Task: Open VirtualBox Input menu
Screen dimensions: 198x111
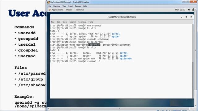Action: [x=71, y=6]
